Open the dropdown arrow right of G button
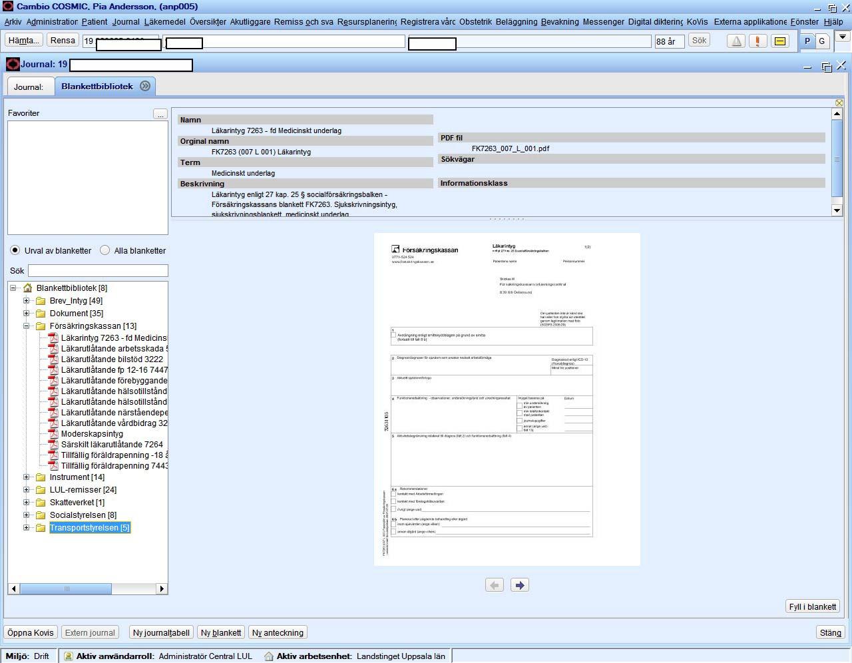This screenshot has width=852, height=663. click(x=842, y=37)
